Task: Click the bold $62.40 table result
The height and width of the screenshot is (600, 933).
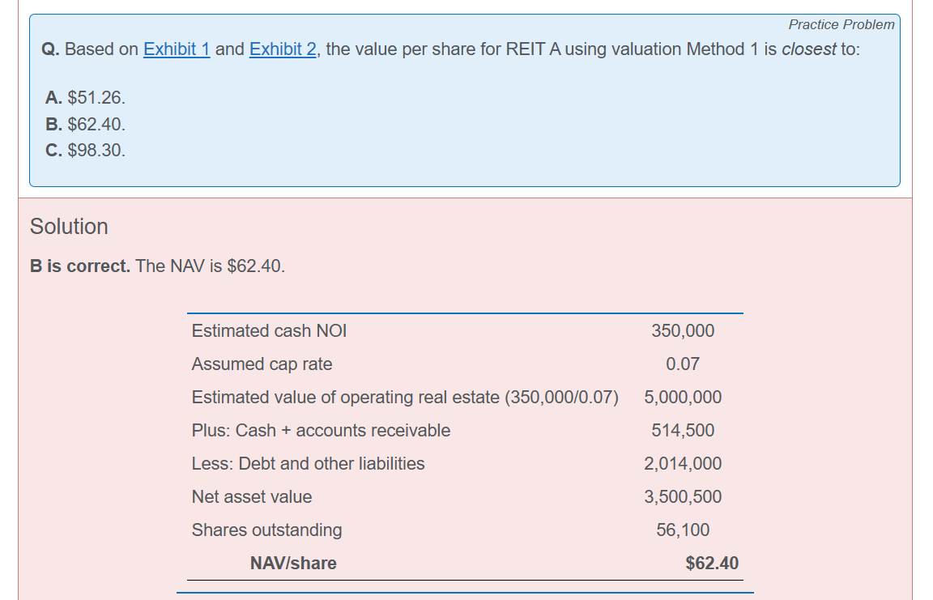Action: tap(712, 564)
